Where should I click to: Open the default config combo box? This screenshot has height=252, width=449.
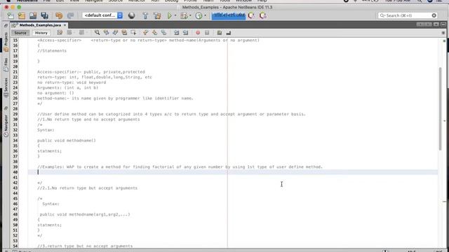coord(102,15)
